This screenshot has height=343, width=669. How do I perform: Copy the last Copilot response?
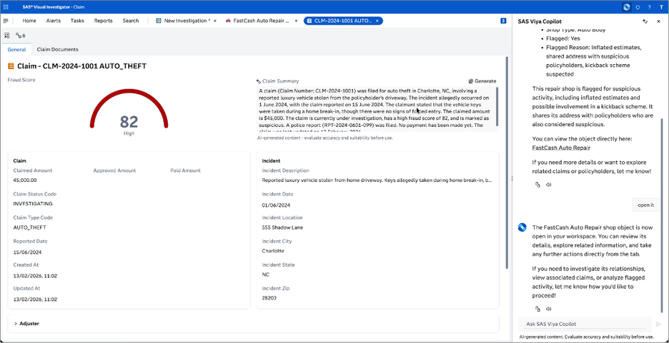(x=537, y=309)
